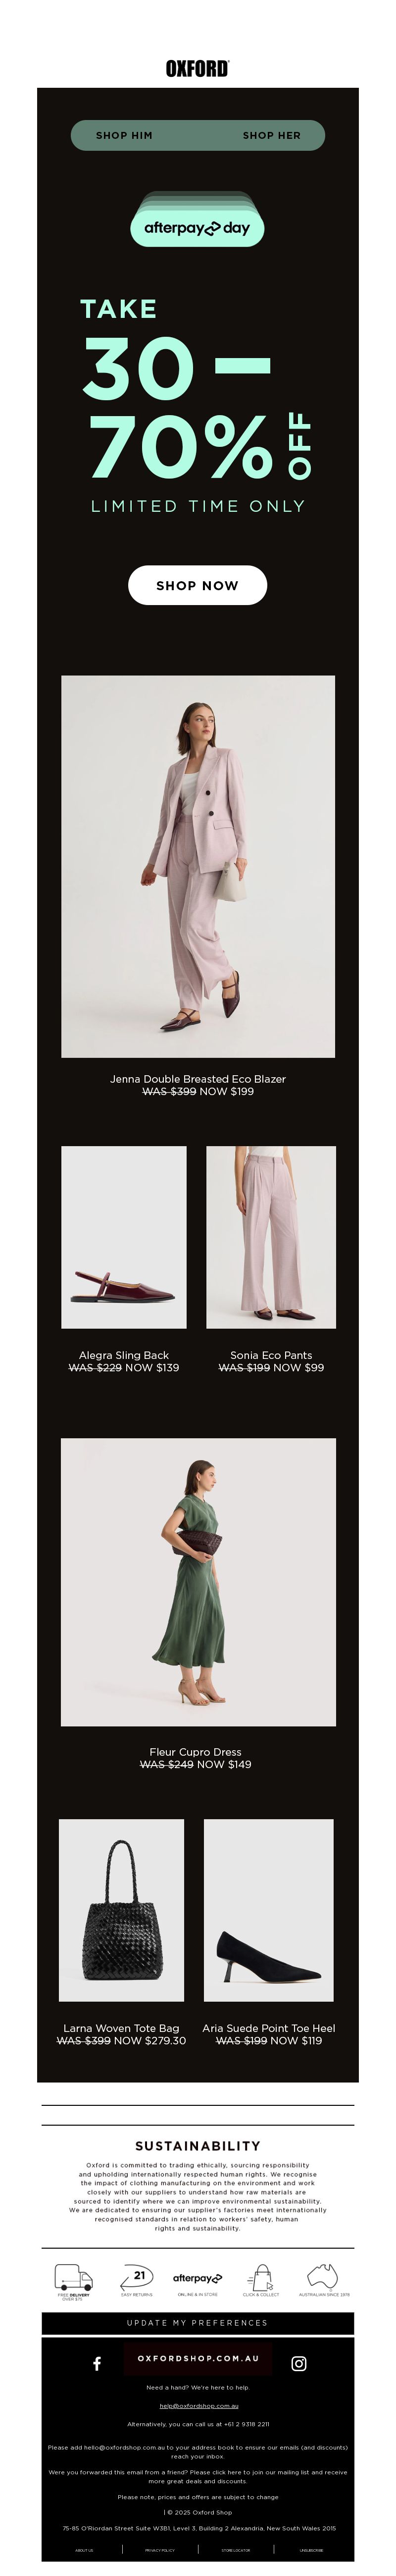This screenshot has width=396, height=2576.
Task: Click the SHOP NOW button
Action: tap(198, 585)
